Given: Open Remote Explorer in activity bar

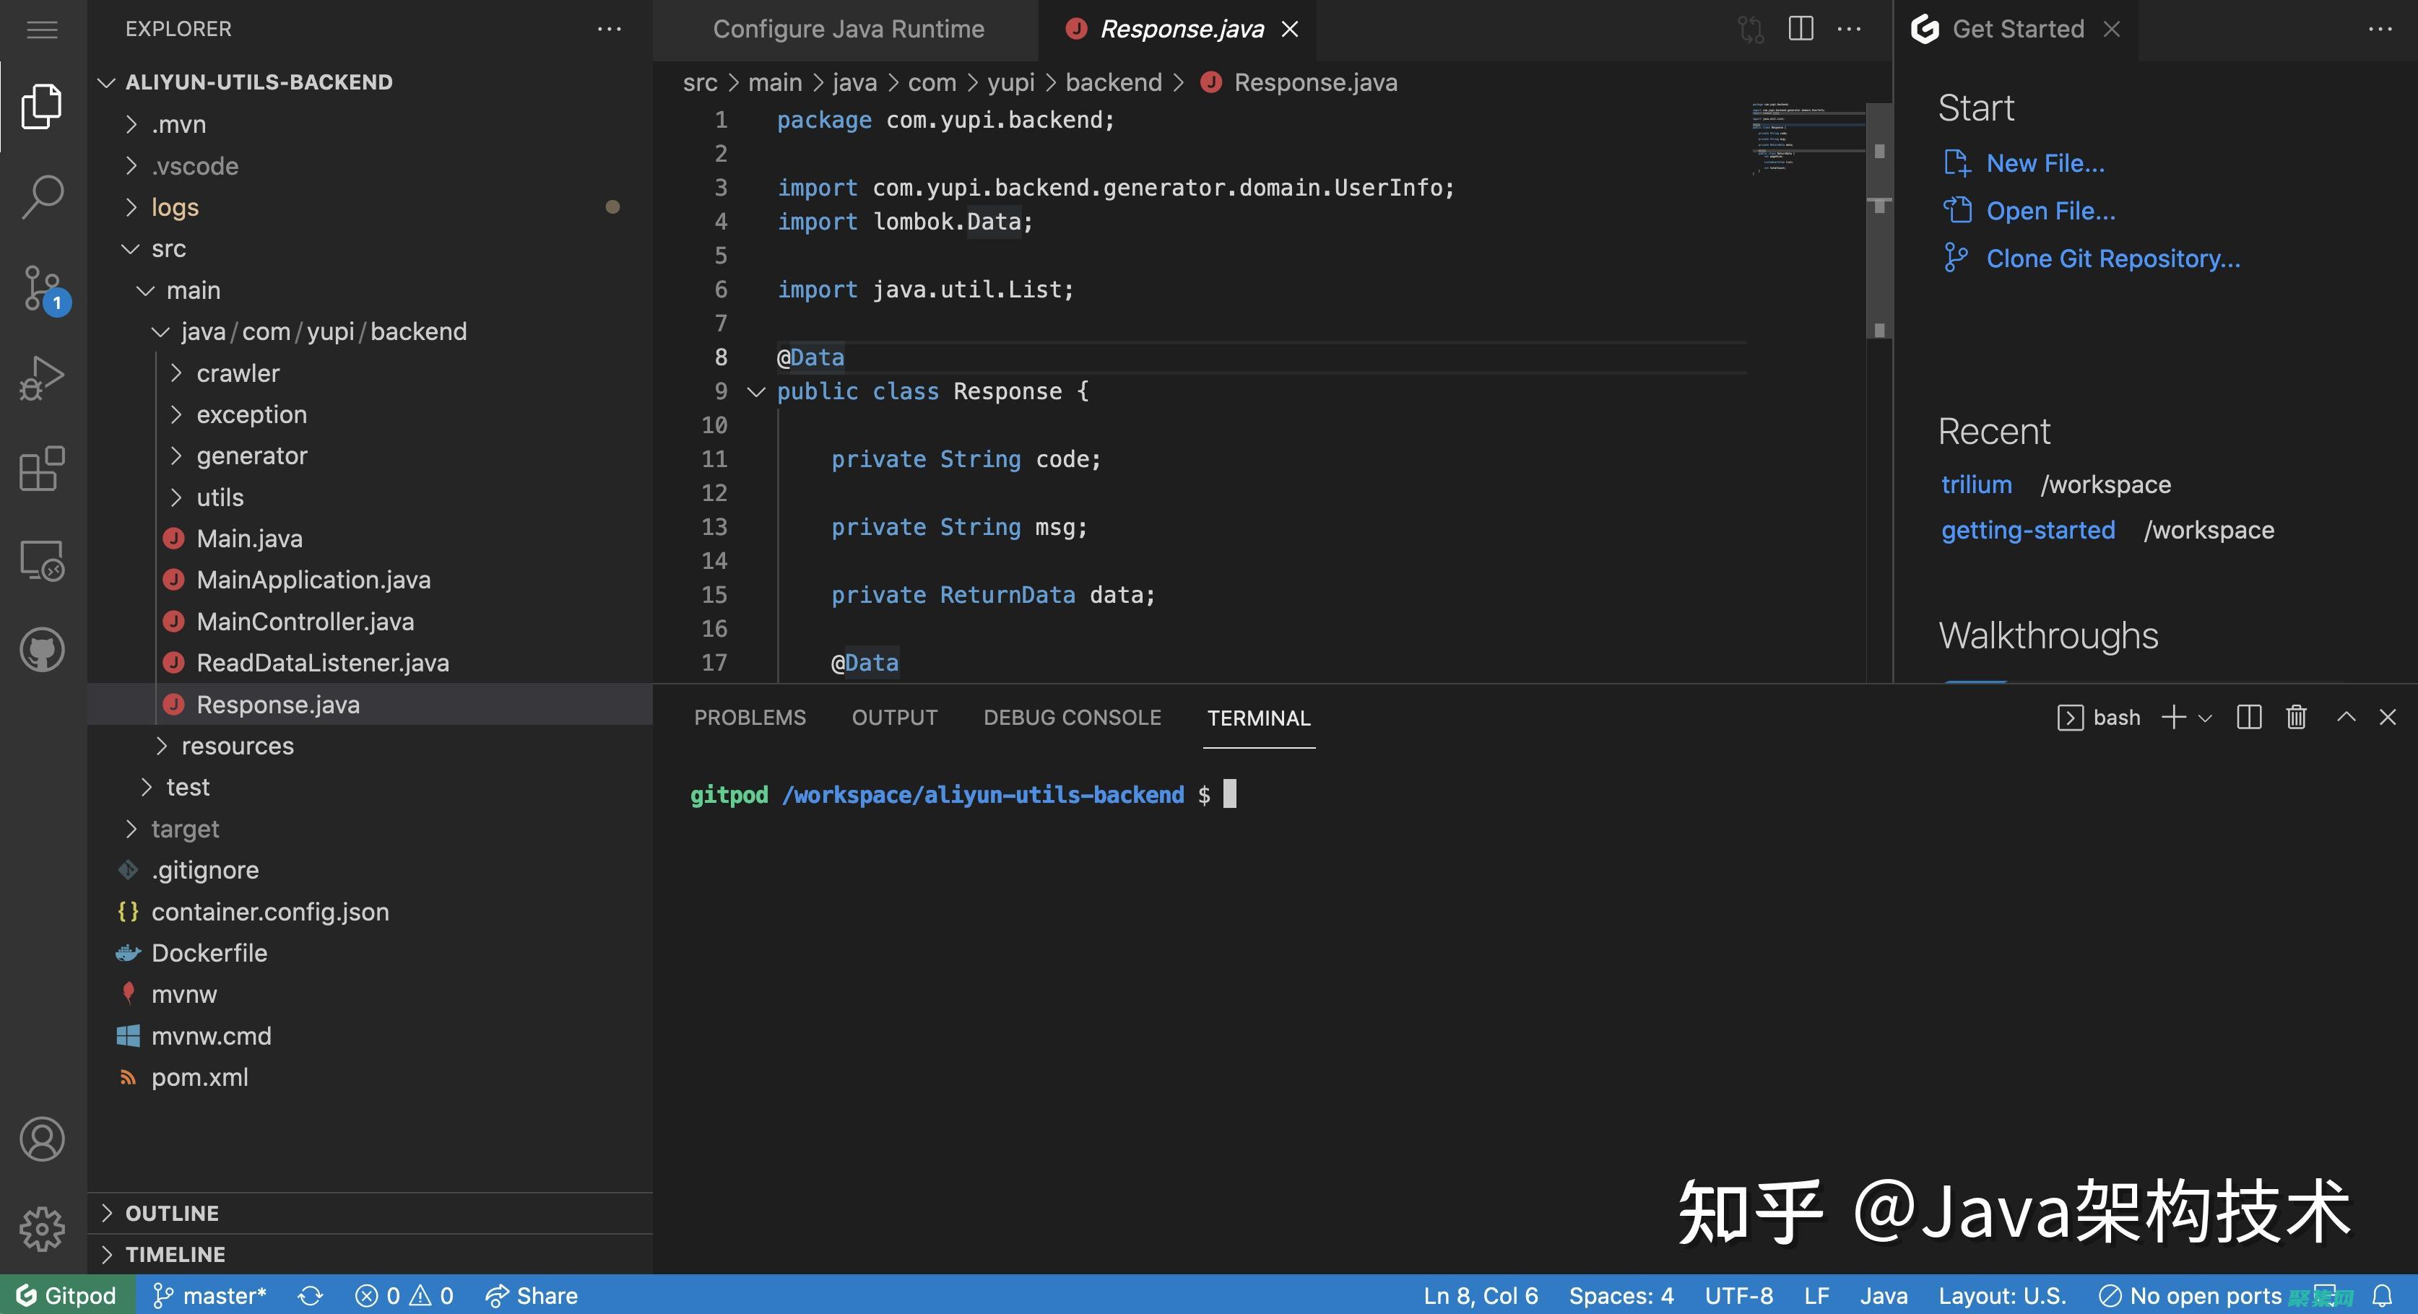Looking at the screenshot, I should [x=42, y=560].
